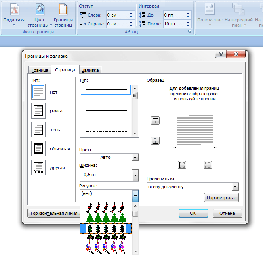This screenshot has width=263, height=260.
Task: Toggle the bottom border button in preview
Action: [x=156, y=141]
